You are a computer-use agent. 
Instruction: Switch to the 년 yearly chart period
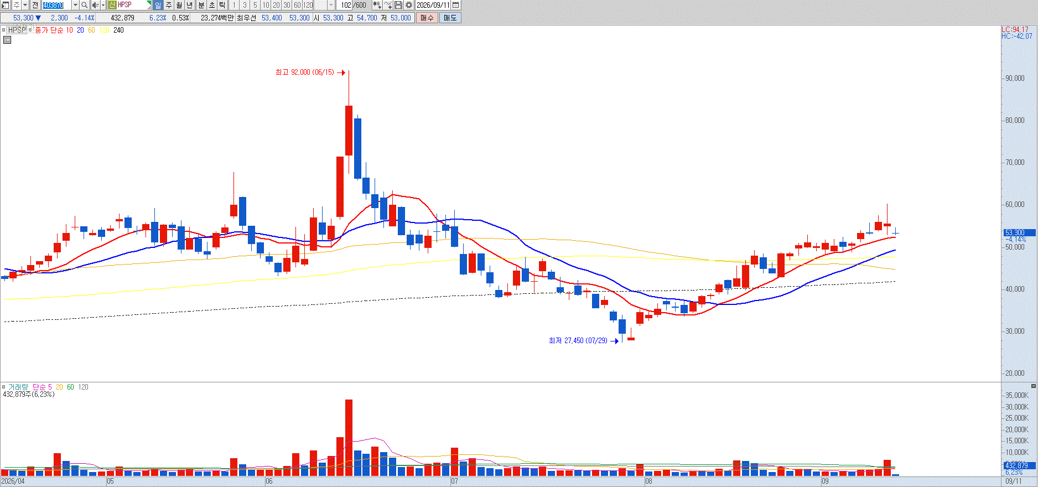[190, 5]
